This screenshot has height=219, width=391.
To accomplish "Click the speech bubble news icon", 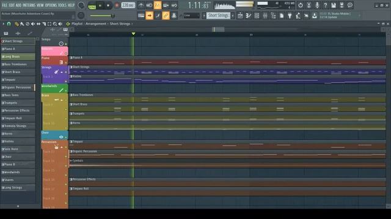I will [350, 5].
